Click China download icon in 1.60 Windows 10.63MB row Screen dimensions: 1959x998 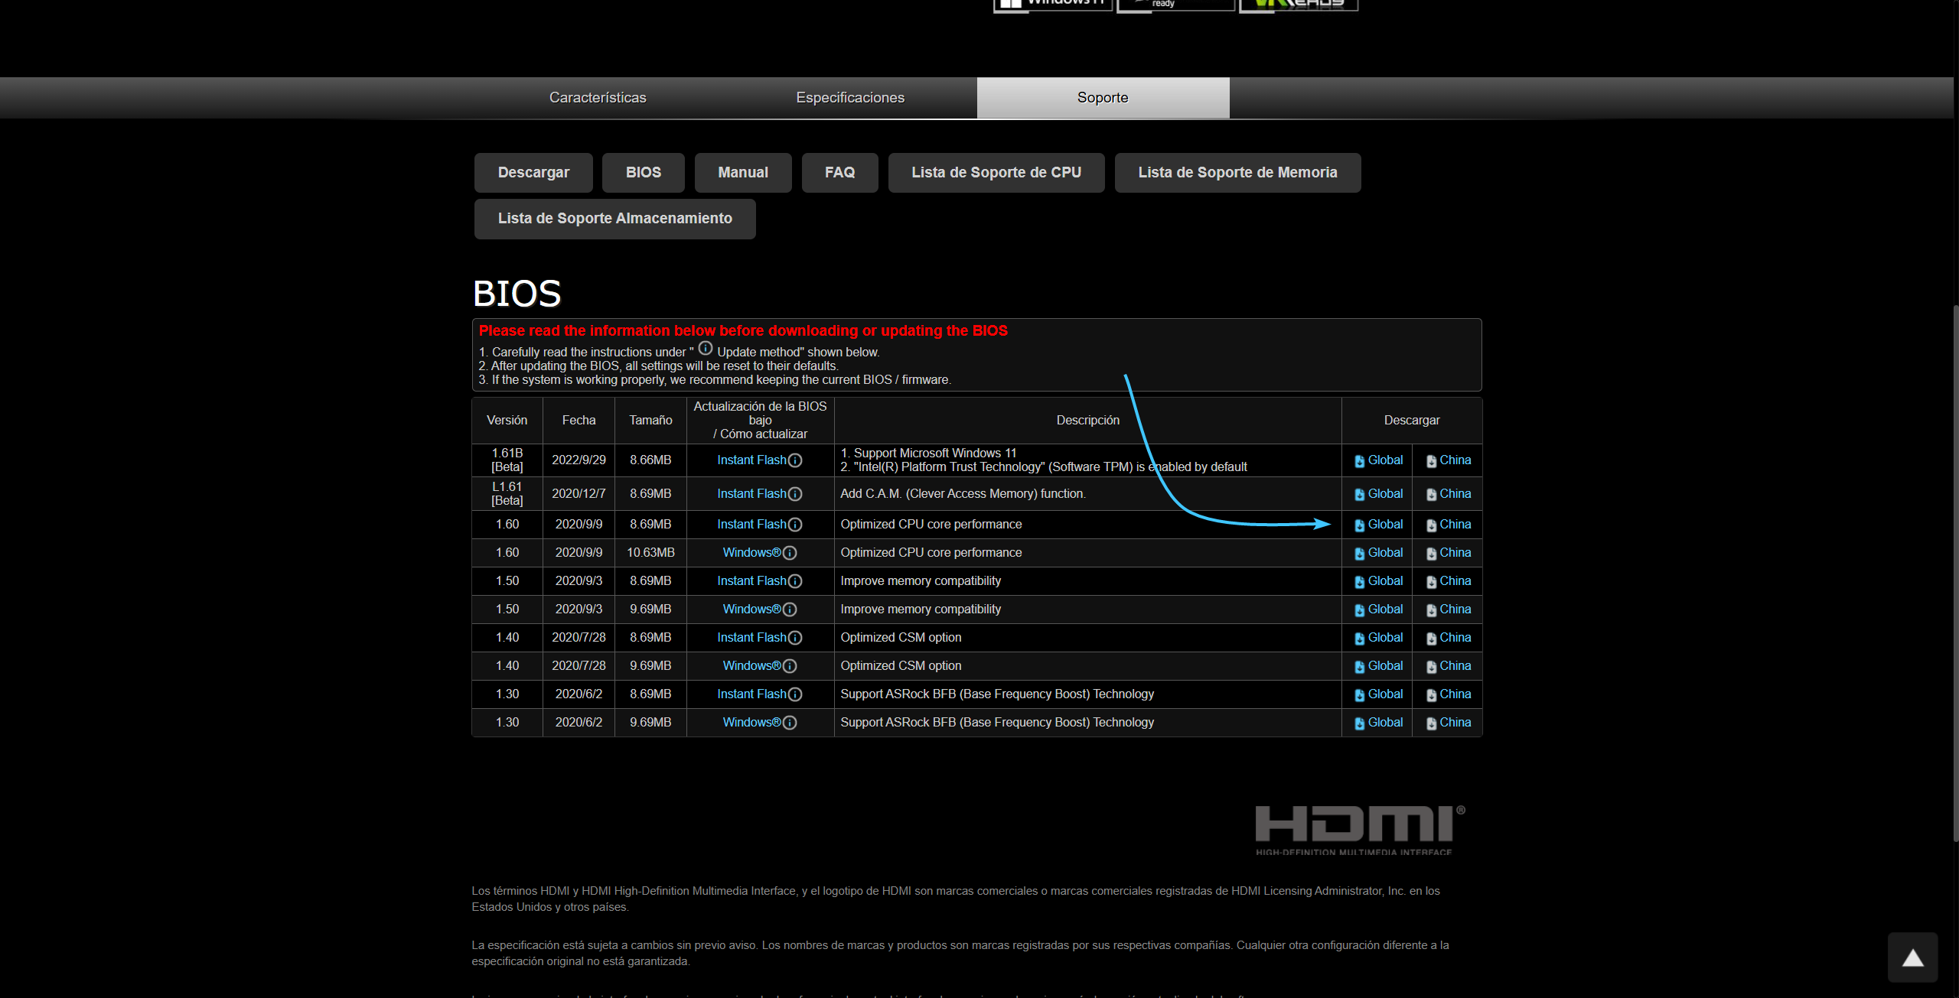click(x=1431, y=554)
